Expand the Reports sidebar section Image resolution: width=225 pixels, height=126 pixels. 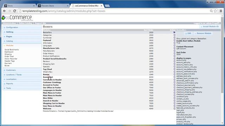click(x=22, y=84)
